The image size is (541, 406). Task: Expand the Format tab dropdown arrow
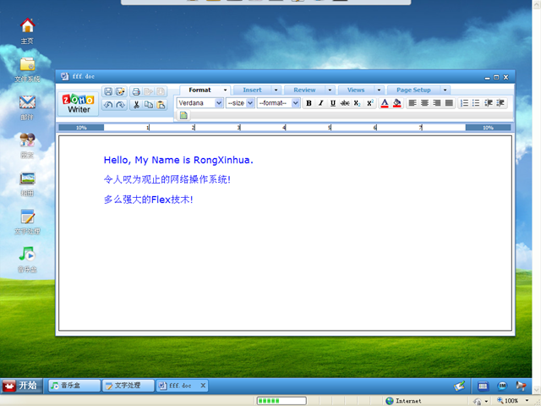click(x=226, y=90)
